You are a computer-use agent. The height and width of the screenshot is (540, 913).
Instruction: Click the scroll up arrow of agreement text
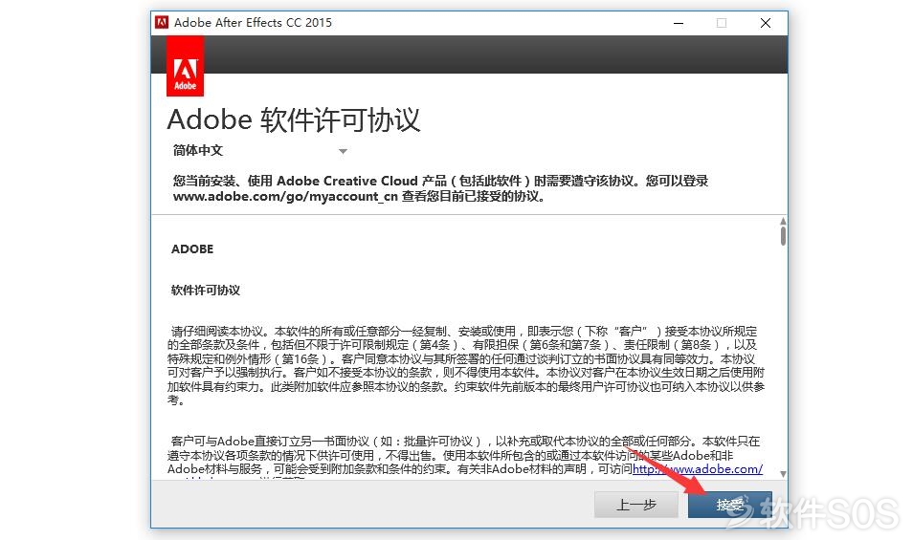tap(783, 222)
